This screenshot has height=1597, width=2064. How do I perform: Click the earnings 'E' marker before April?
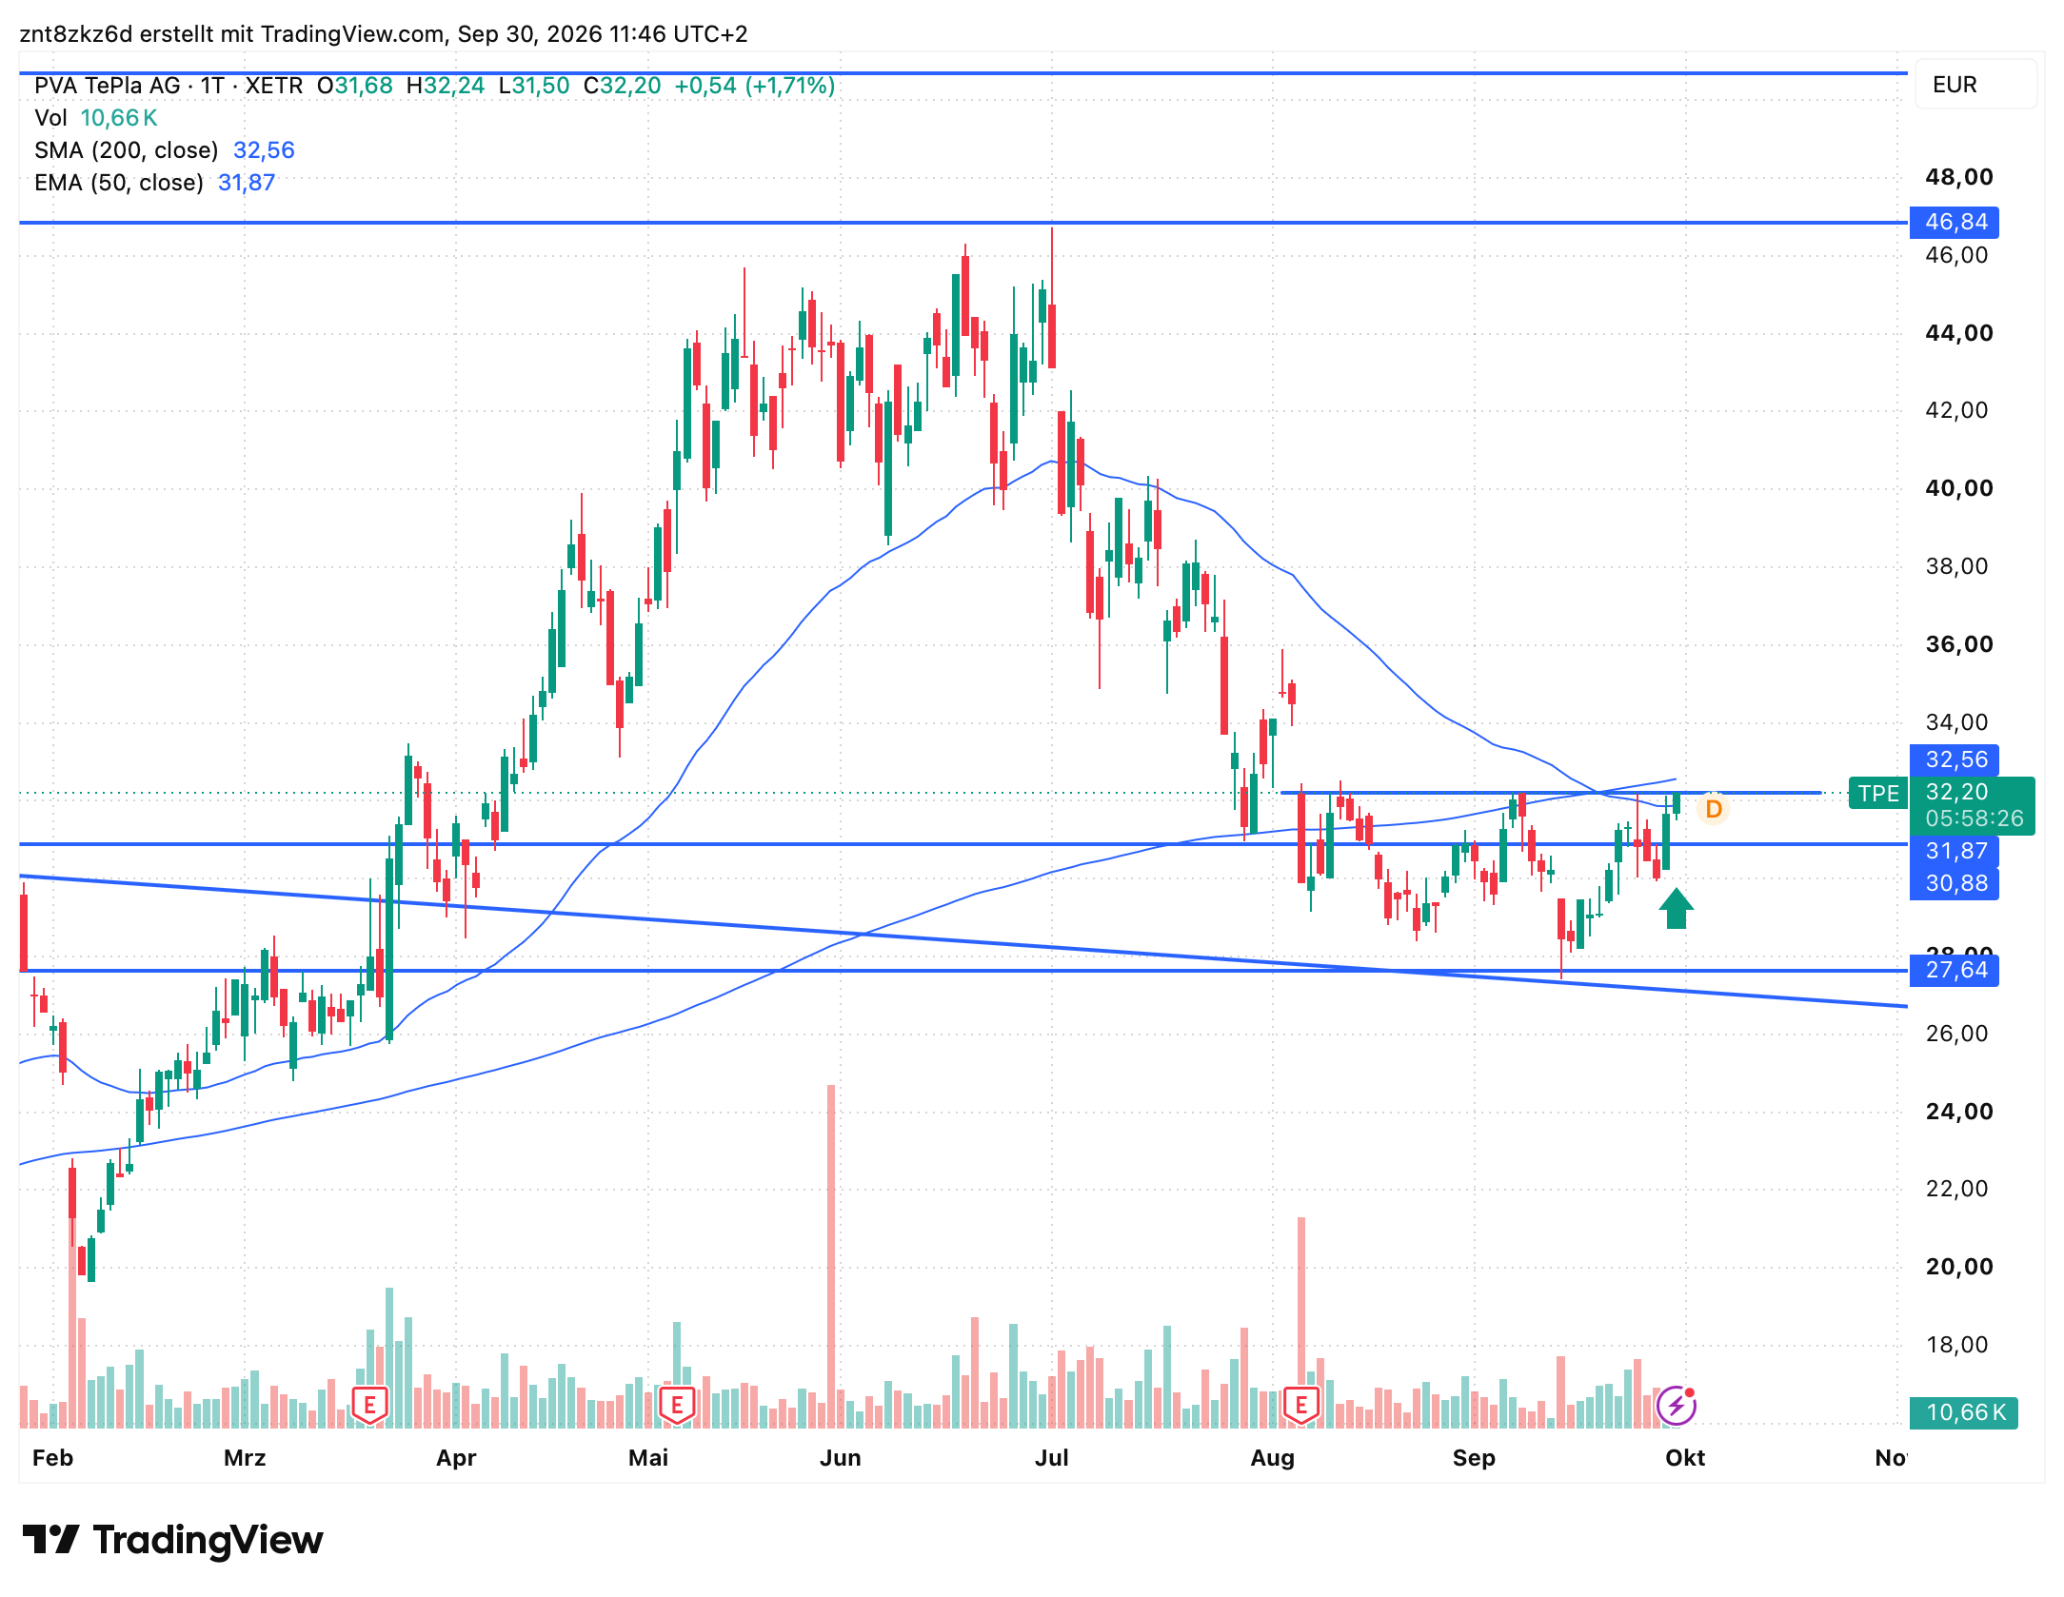(369, 1404)
